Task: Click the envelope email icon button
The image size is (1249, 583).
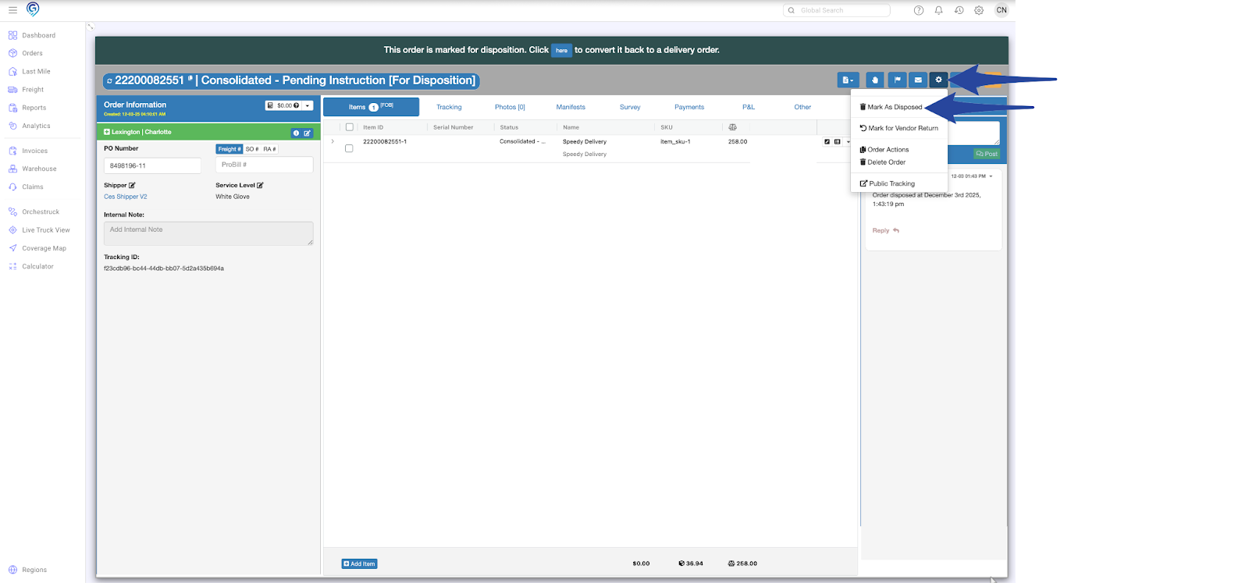Action: pos(918,80)
